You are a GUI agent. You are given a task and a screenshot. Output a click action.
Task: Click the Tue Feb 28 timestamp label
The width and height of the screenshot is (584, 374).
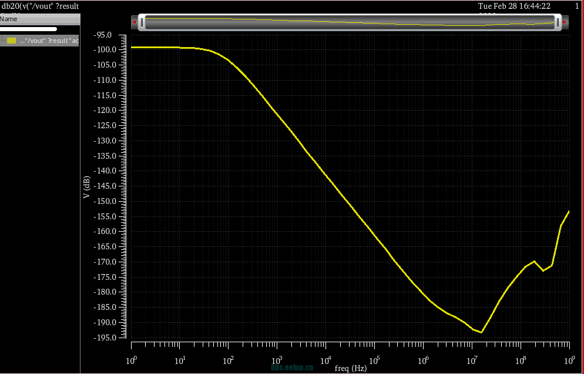click(x=513, y=6)
